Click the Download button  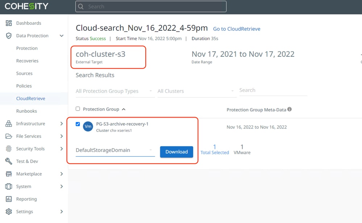[176, 152]
